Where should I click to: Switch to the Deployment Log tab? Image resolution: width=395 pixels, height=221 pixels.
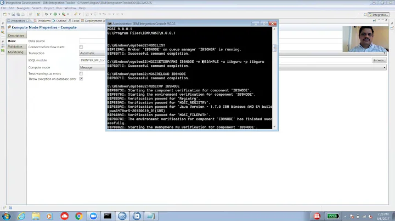point(93,21)
